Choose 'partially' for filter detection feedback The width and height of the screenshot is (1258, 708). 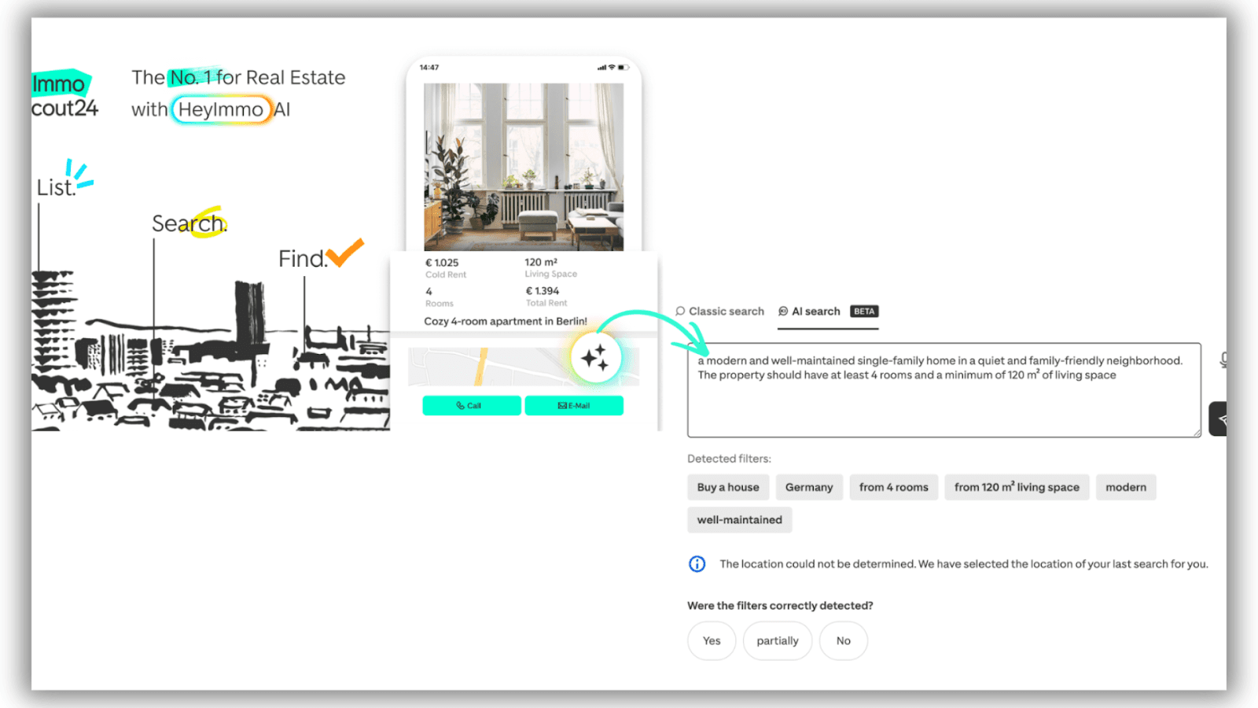[778, 641]
